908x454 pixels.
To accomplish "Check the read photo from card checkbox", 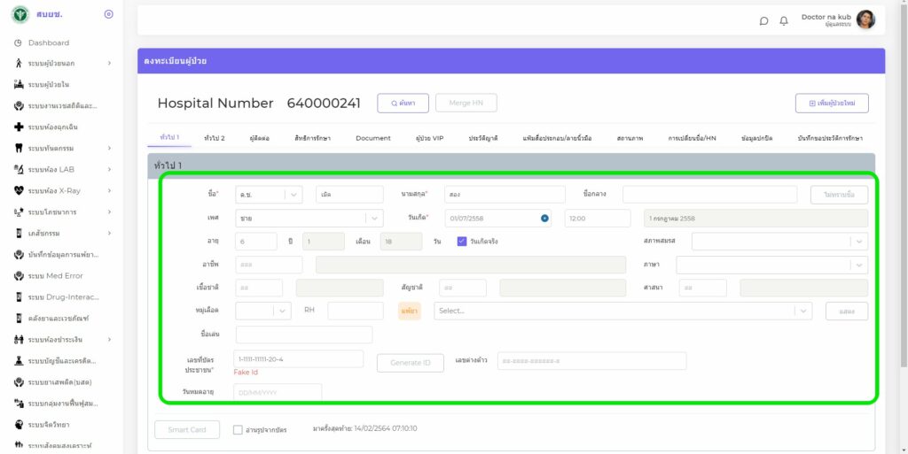I will [x=238, y=430].
